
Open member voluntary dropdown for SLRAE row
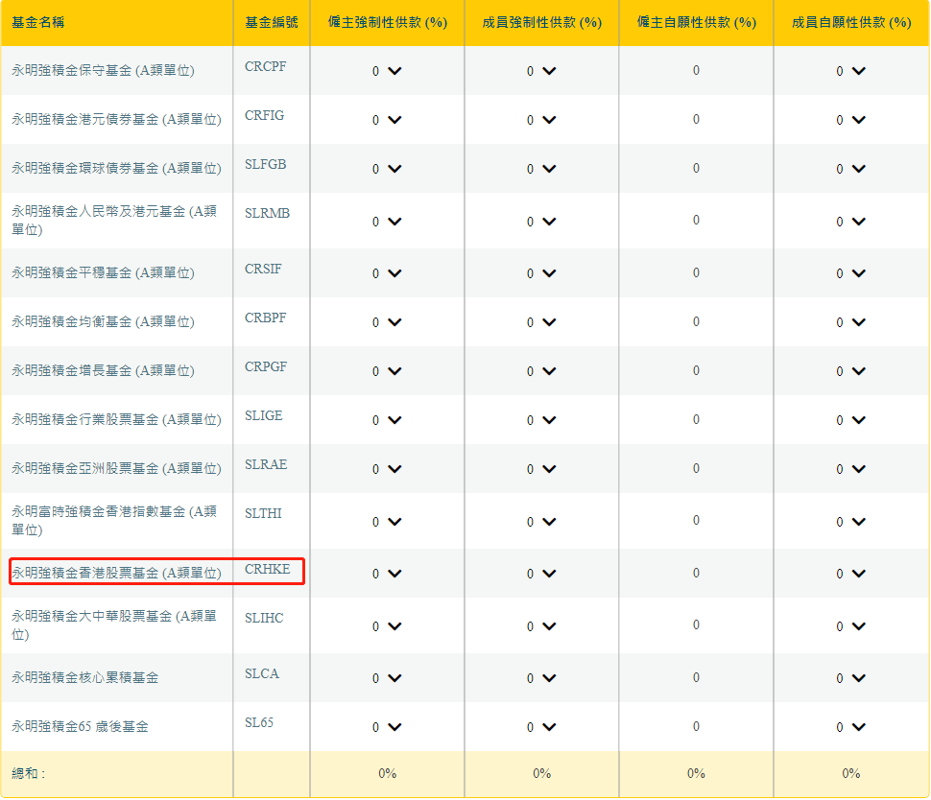click(850, 469)
